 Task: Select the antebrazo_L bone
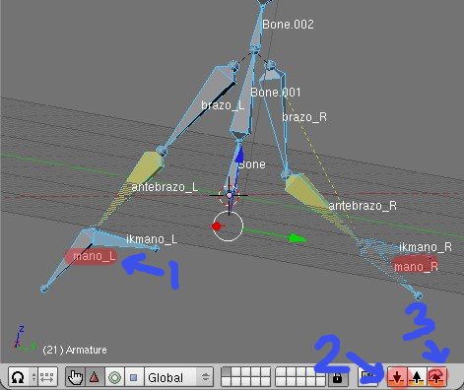[146, 167]
